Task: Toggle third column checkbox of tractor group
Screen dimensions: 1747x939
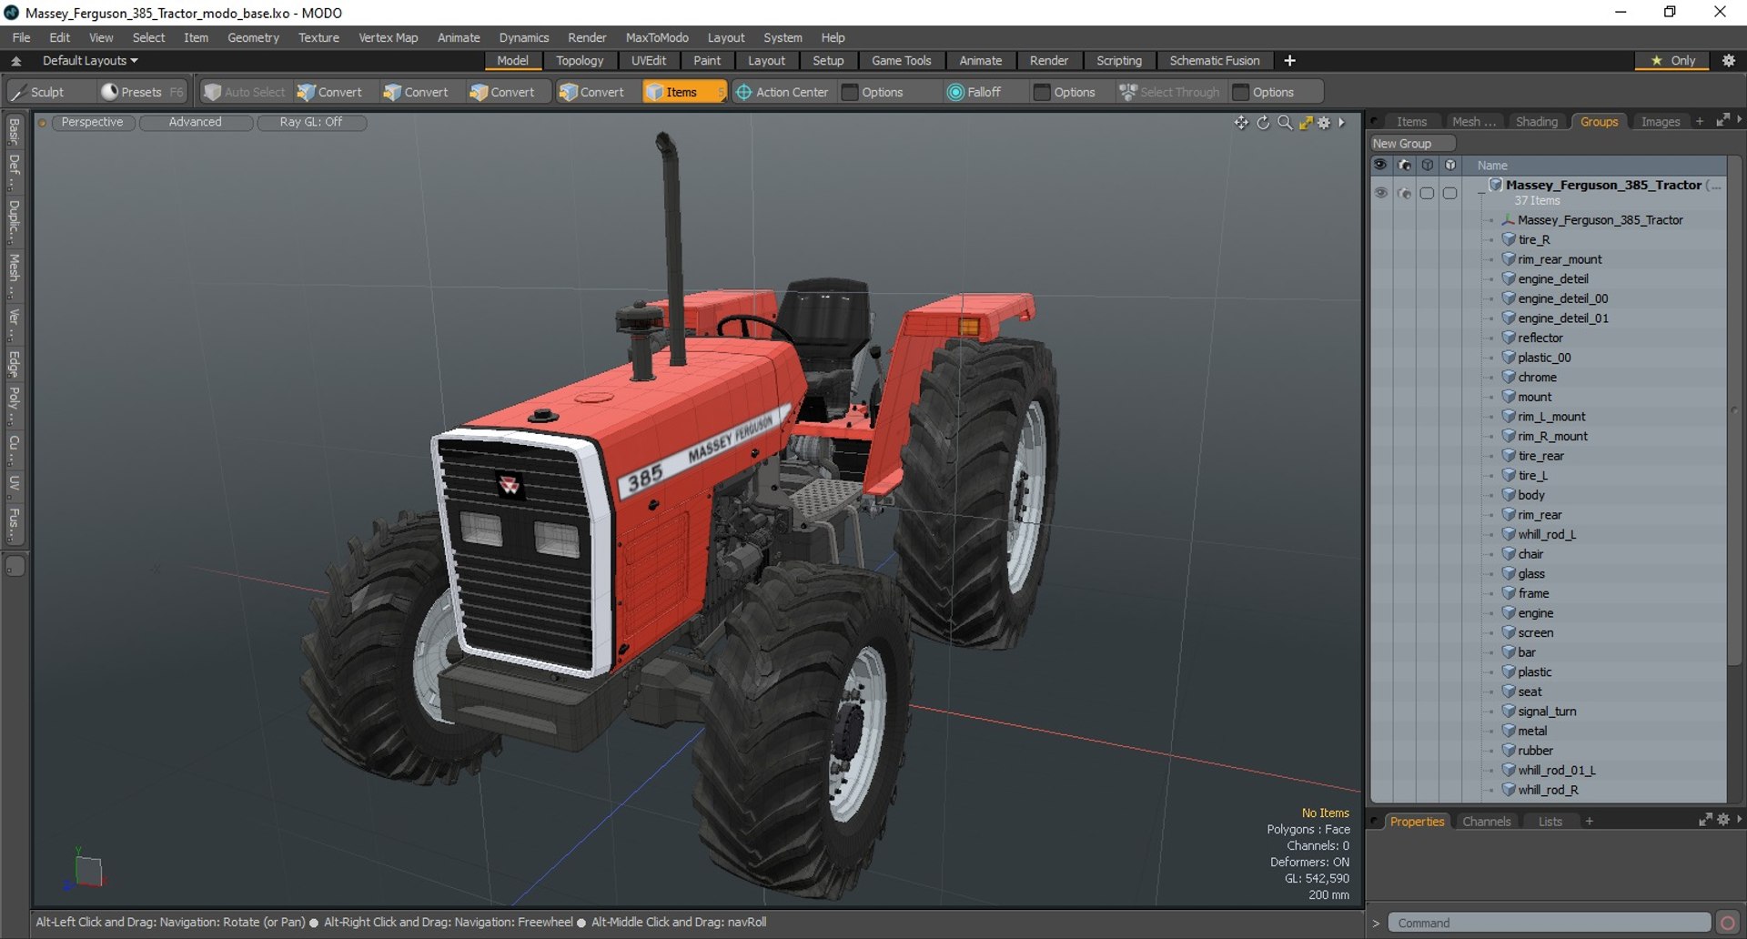Action: [1427, 193]
